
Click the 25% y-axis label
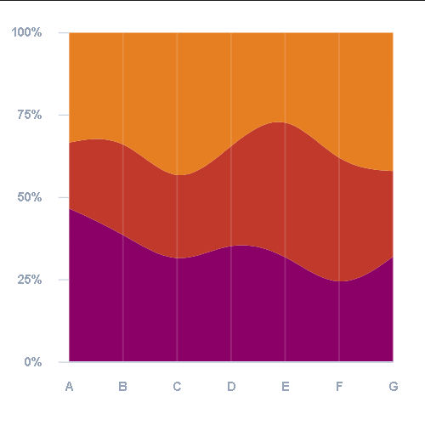pyautogui.click(x=30, y=280)
